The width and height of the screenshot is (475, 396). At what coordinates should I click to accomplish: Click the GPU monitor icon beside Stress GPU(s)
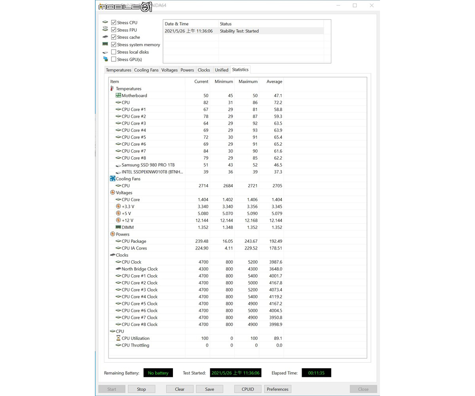(x=105, y=59)
